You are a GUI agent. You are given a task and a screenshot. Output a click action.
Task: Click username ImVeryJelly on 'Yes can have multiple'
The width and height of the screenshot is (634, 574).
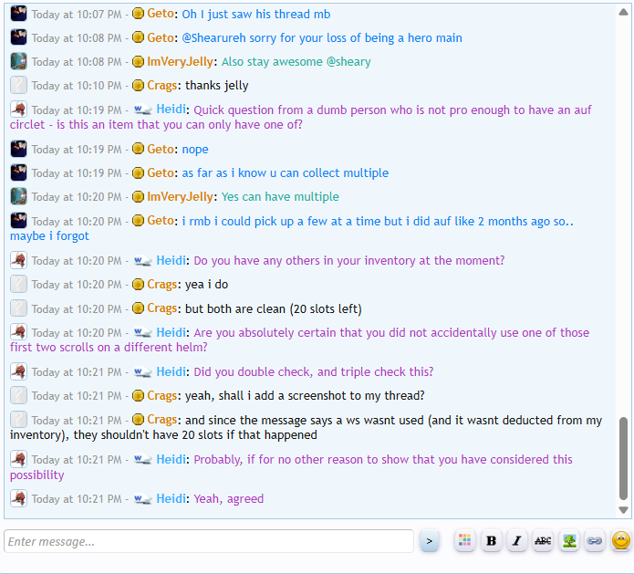[x=180, y=196]
